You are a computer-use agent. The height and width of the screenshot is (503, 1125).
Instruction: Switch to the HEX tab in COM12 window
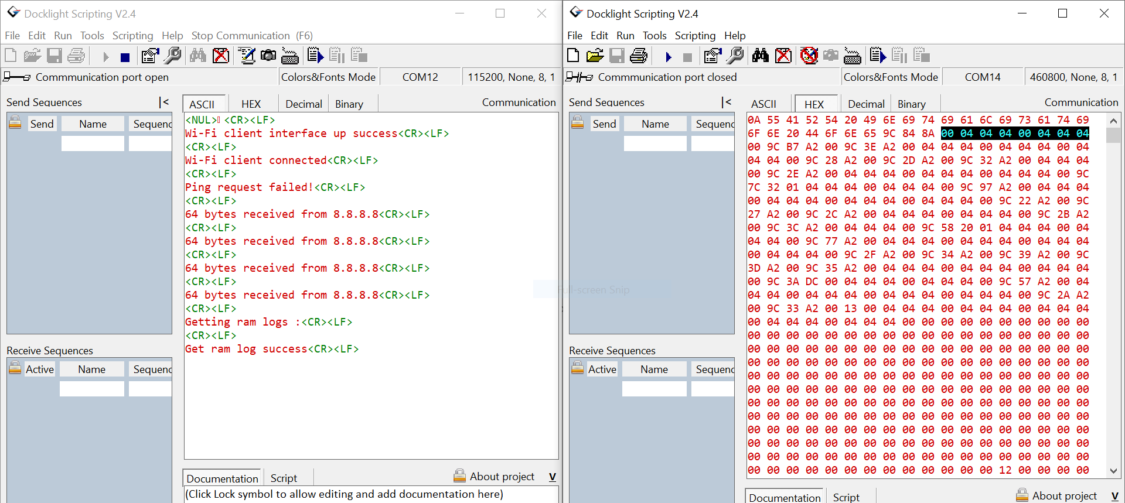[251, 104]
